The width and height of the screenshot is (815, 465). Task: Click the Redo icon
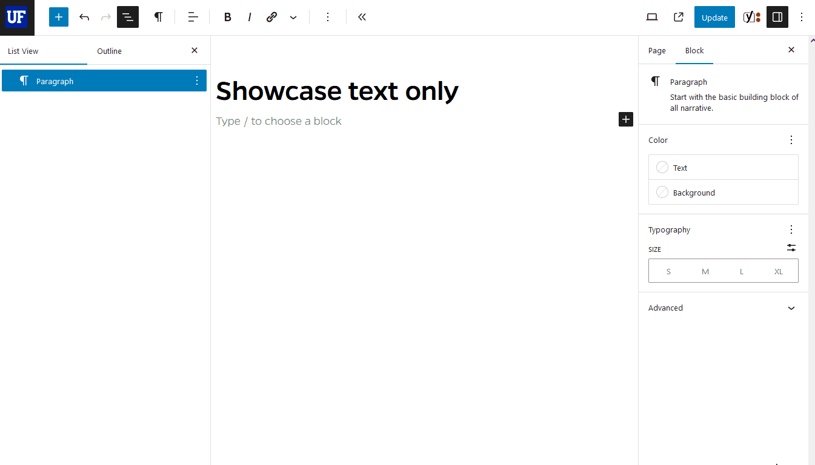point(106,17)
